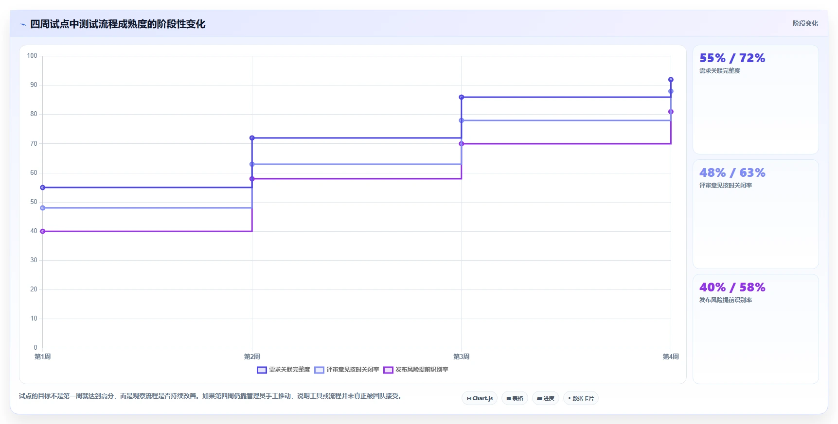Select 需求关联完整度 week 2 point at 72
Viewport: 838px width, 424px height.
252,138
